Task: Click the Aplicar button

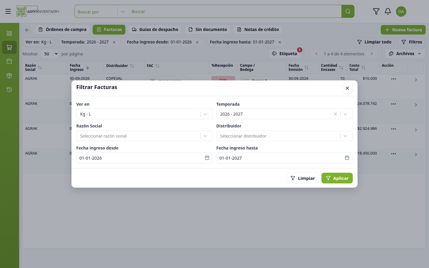Action: tap(337, 178)
